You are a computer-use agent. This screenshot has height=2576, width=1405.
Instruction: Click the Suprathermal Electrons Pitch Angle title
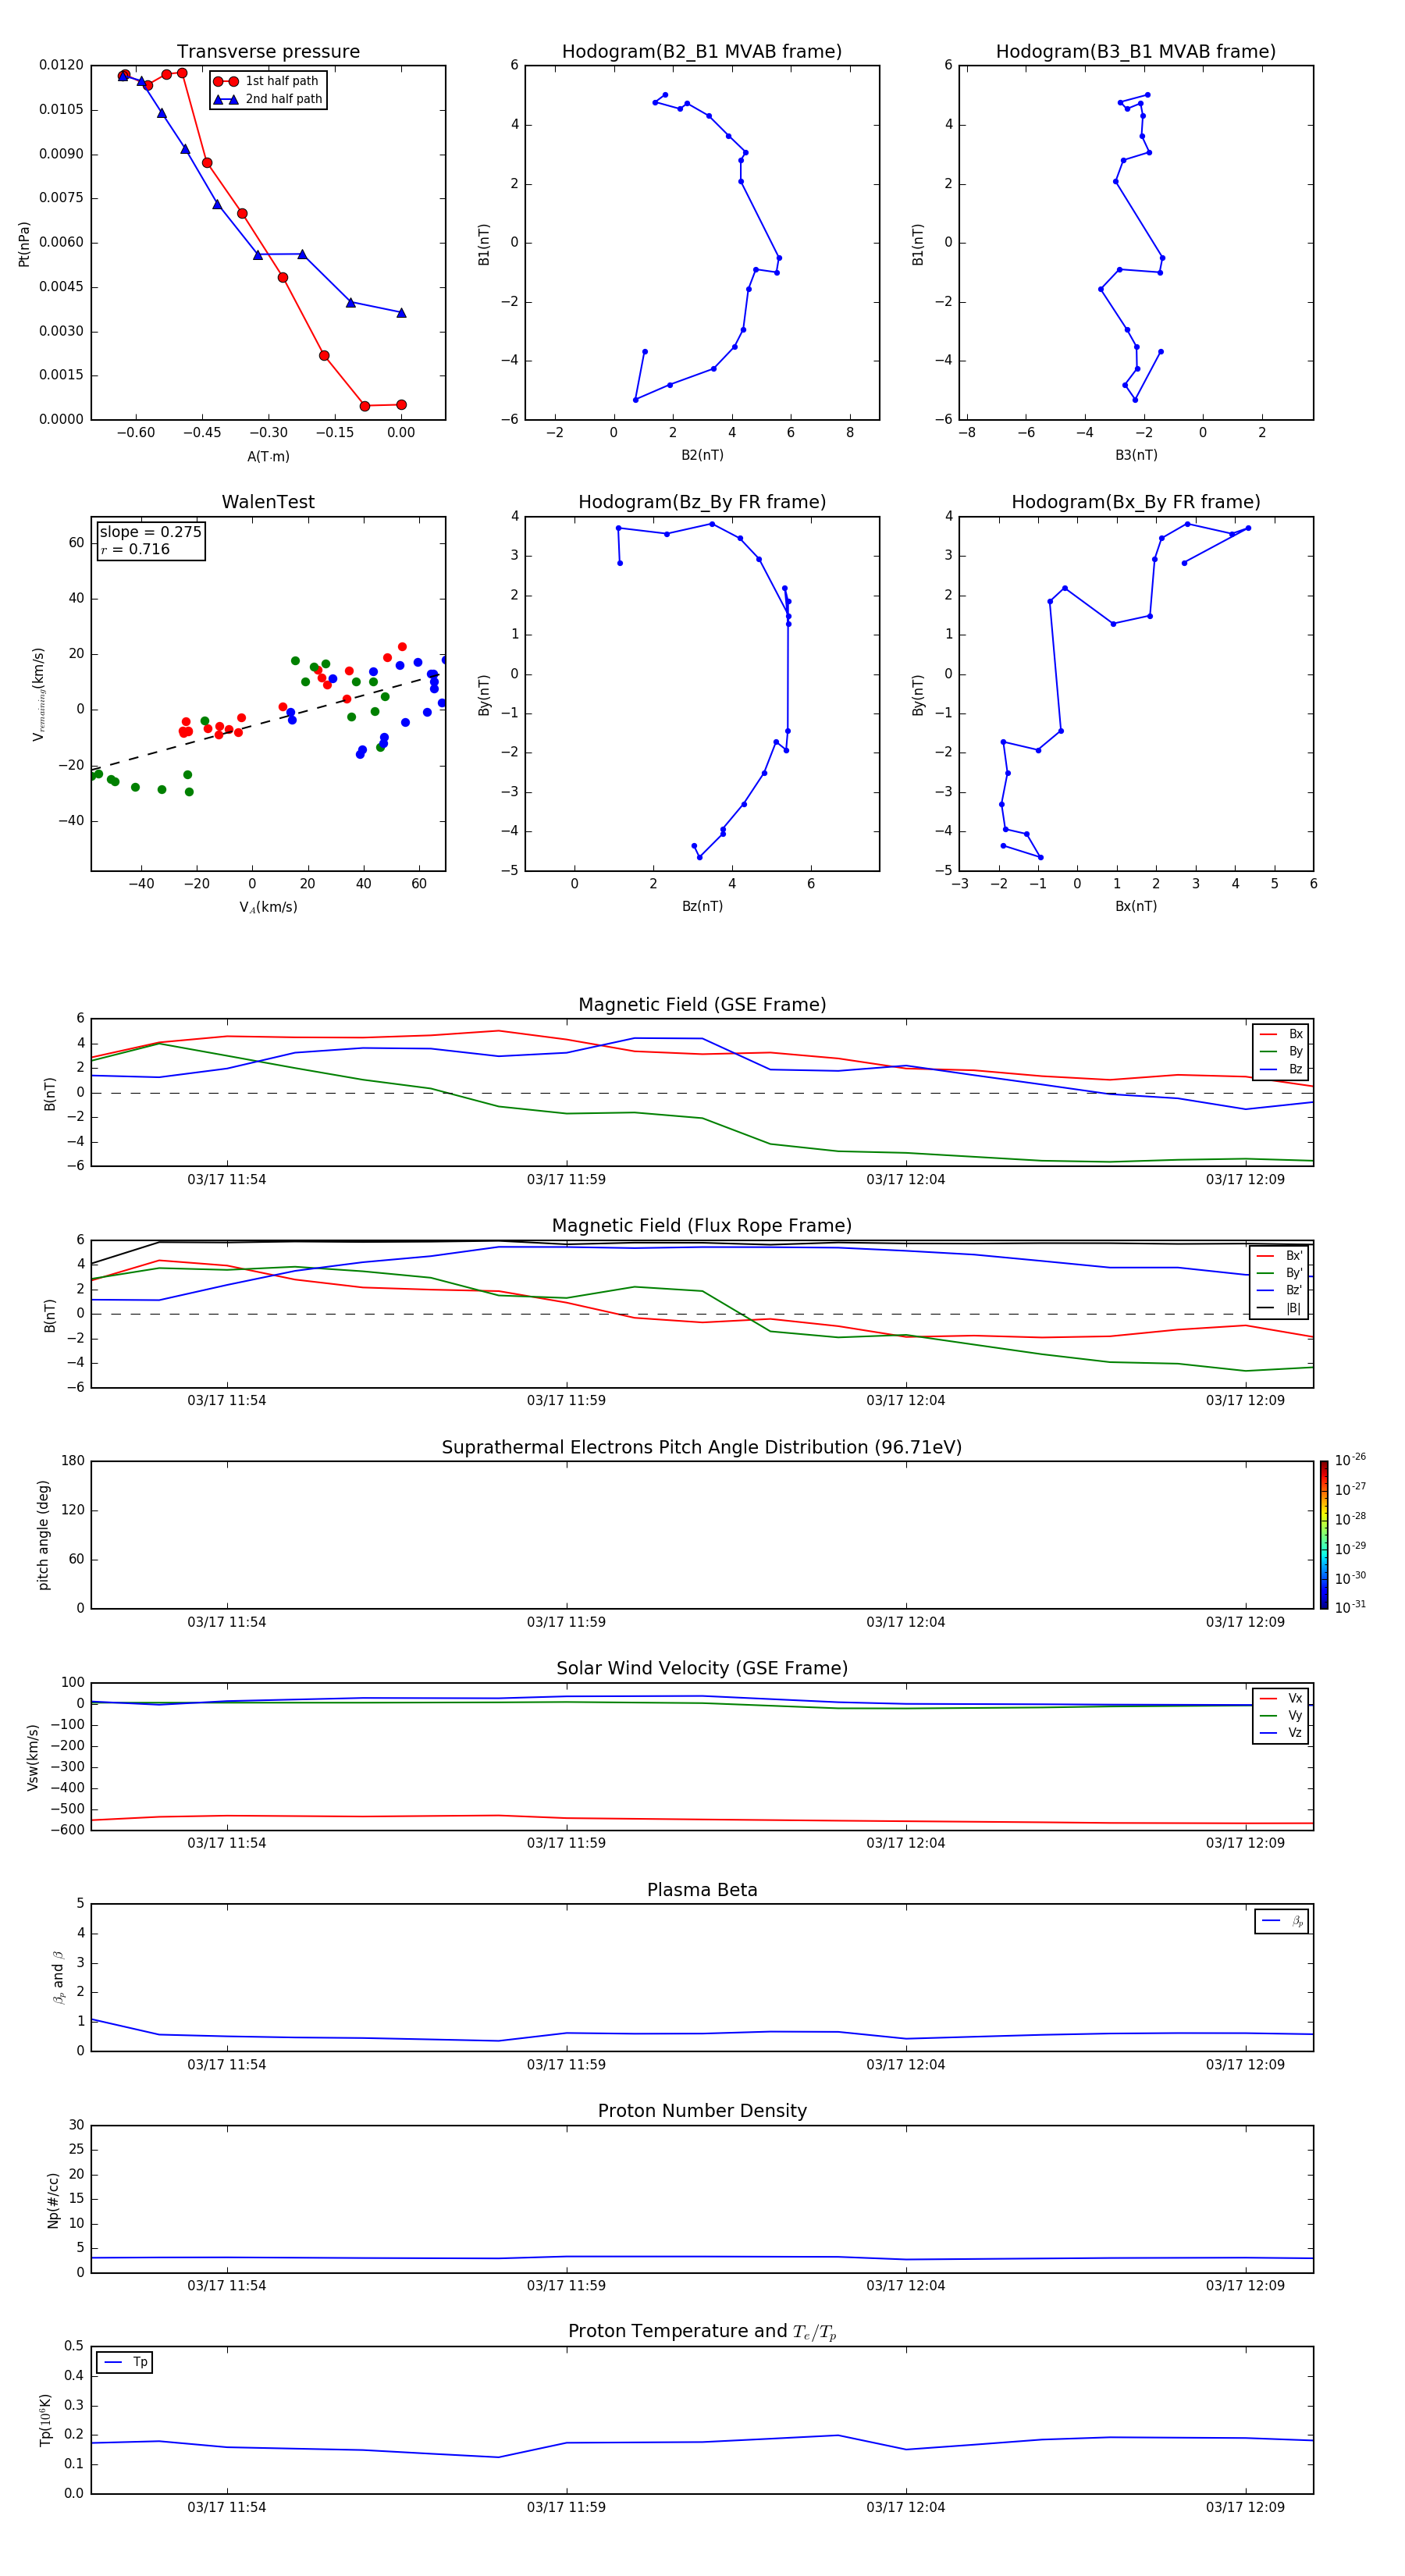click(702, 1448)
